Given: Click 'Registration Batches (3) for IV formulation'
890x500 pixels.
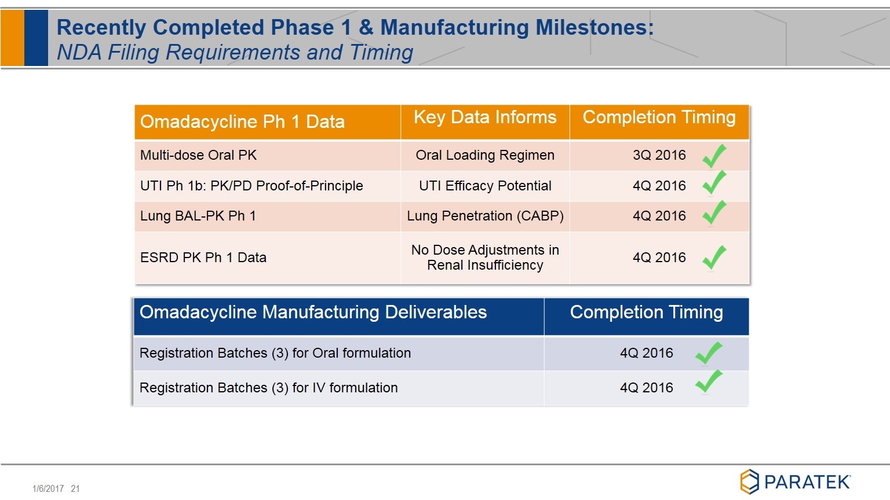Looking at the screenshot, I should pos(269,388).
